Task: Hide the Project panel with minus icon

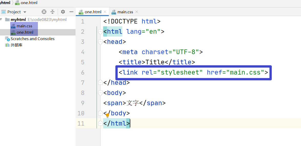Action: coord(71,12)
